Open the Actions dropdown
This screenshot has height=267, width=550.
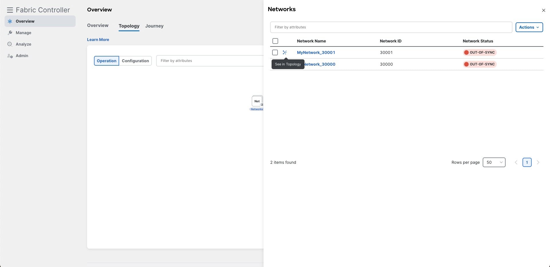(x=529, y=27)
